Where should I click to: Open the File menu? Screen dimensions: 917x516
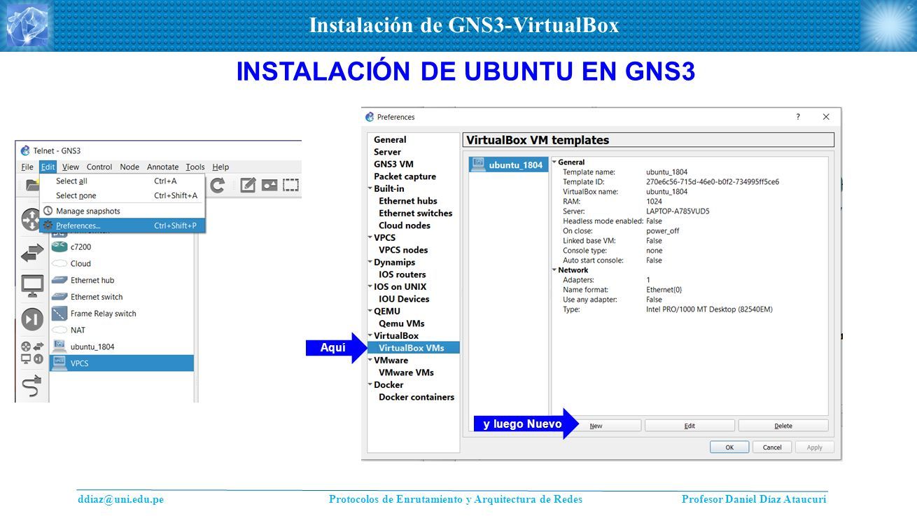27,167
